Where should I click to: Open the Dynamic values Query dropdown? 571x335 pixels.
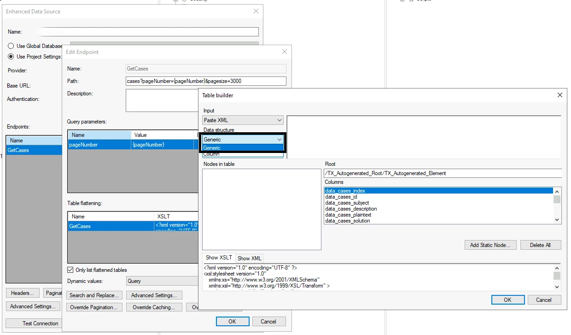162,281
